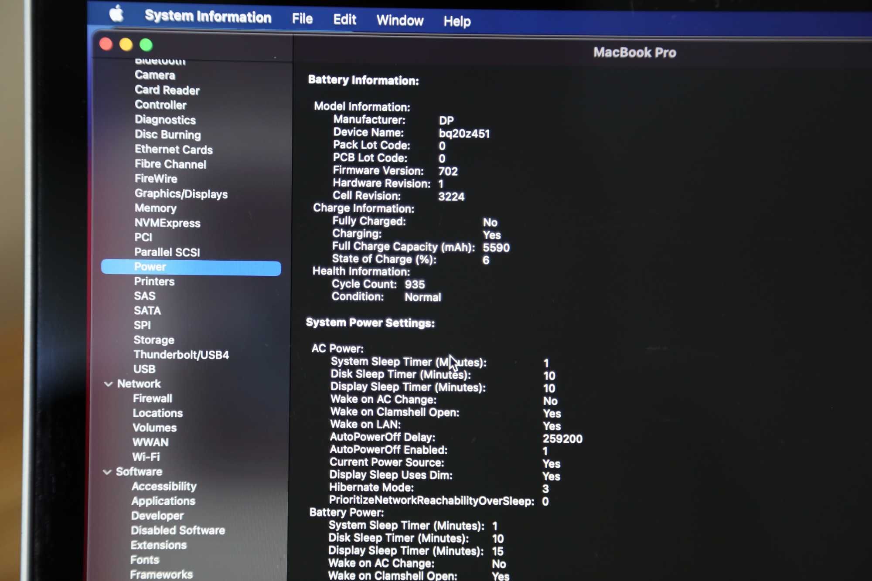This screenshot has height=581, width=872.
Task: Open the System Information menu
Action: click(x=208, y=17)
